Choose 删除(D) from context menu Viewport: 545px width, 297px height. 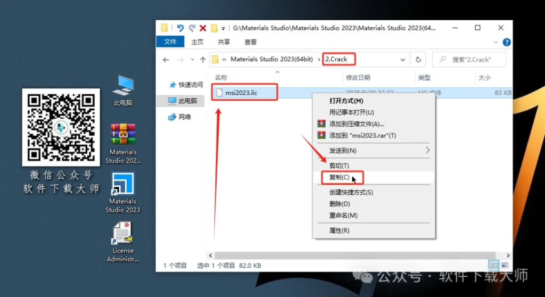tap(374, 204)
